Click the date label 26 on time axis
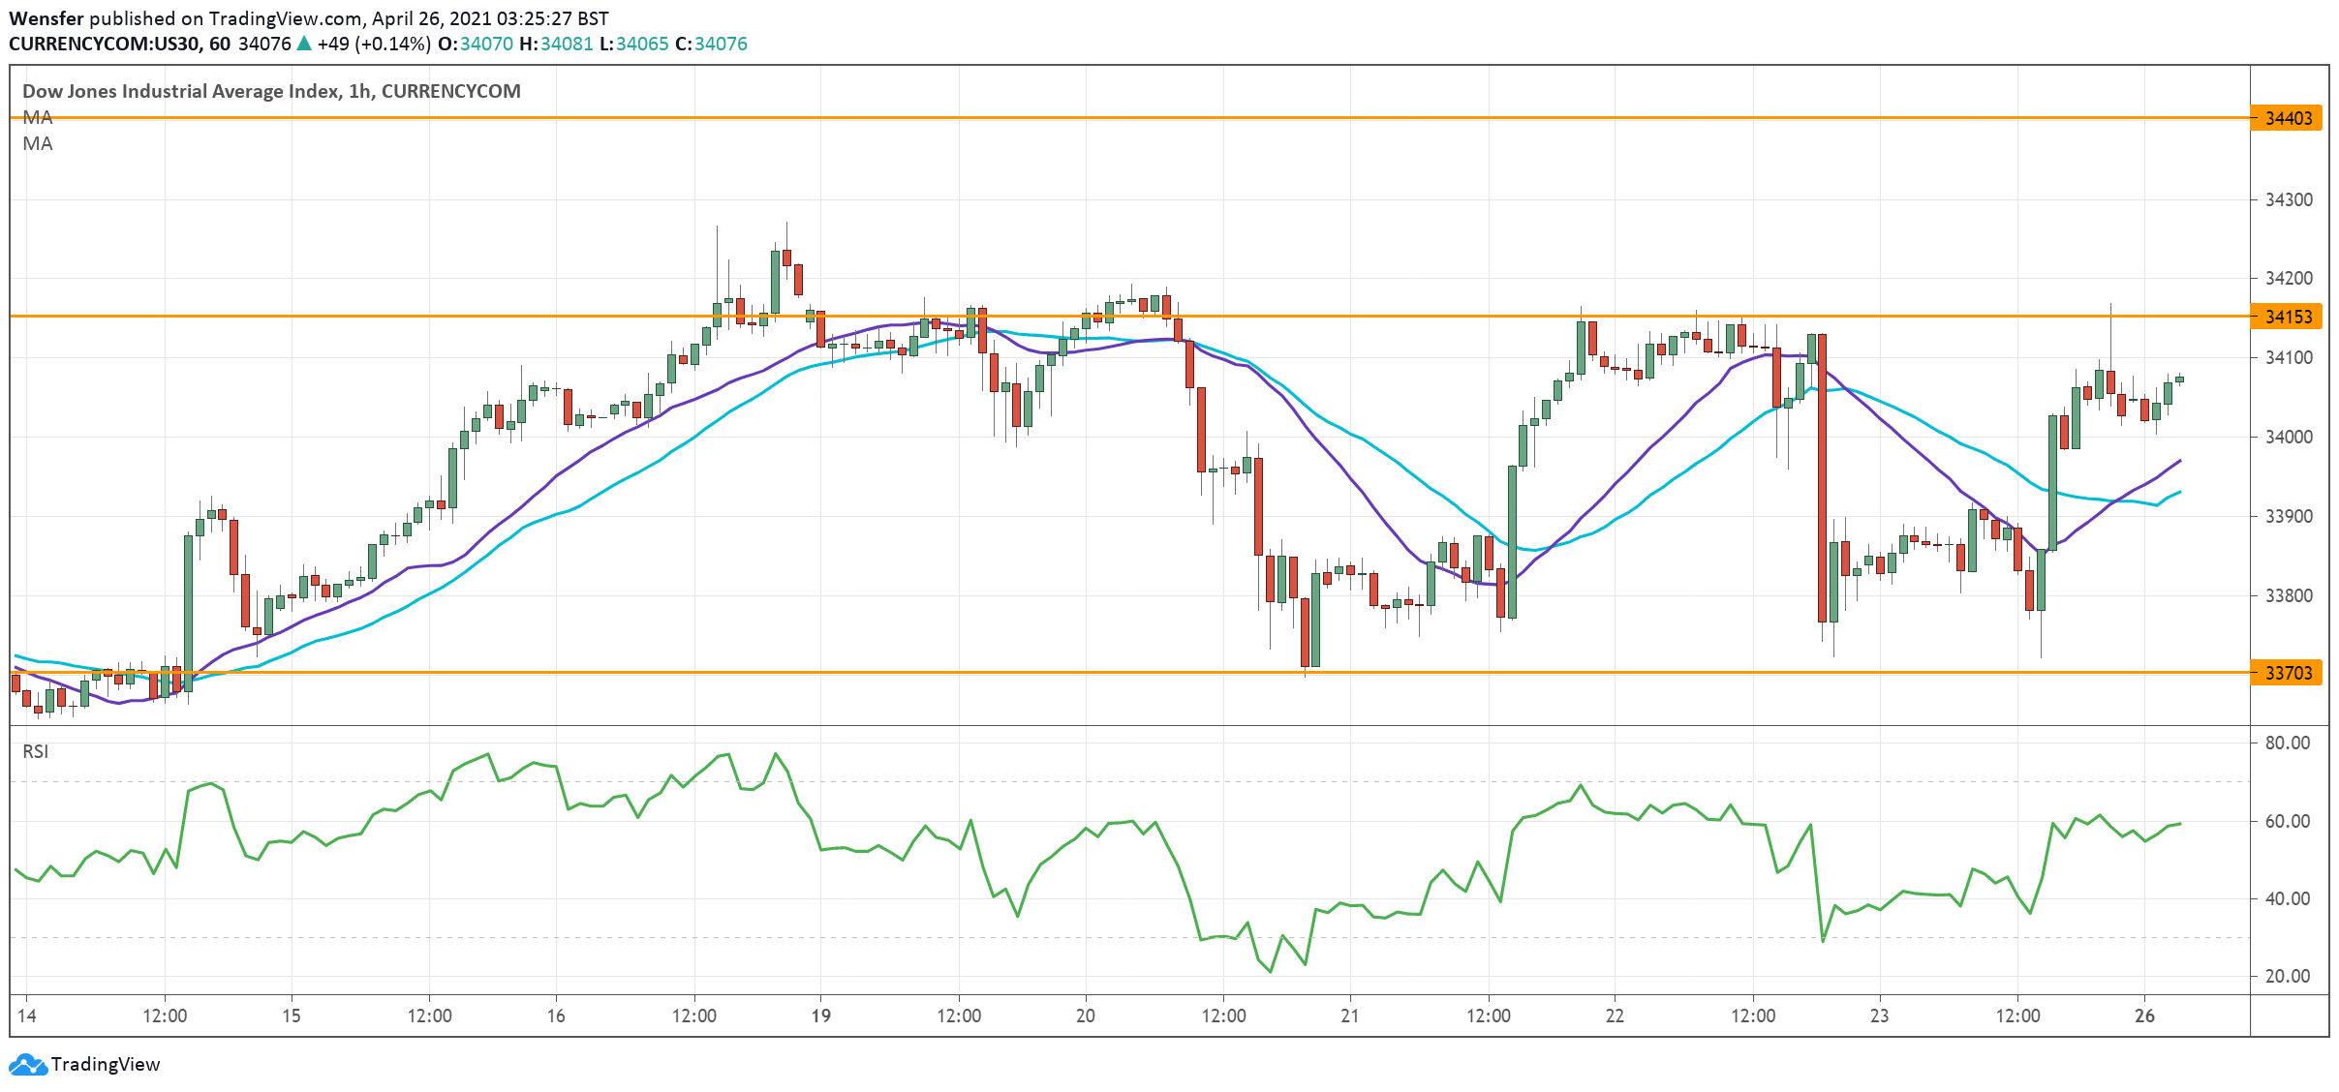This screenshot has height=1092, width=2339. (2144, 1016)
